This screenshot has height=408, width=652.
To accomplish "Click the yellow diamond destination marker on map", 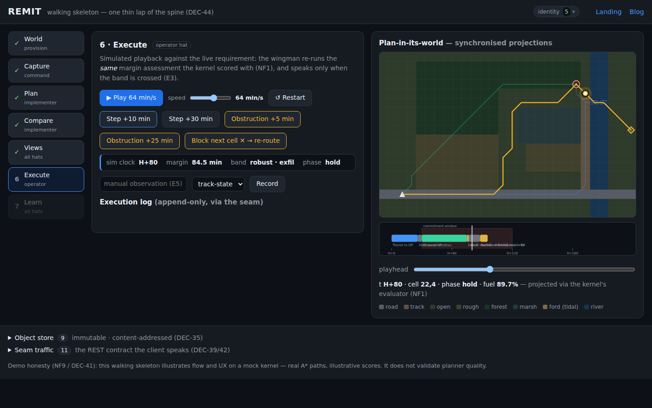I will (631, 130).
